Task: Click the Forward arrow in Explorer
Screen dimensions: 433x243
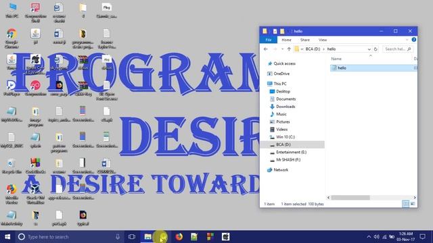Action: point(275,49)
